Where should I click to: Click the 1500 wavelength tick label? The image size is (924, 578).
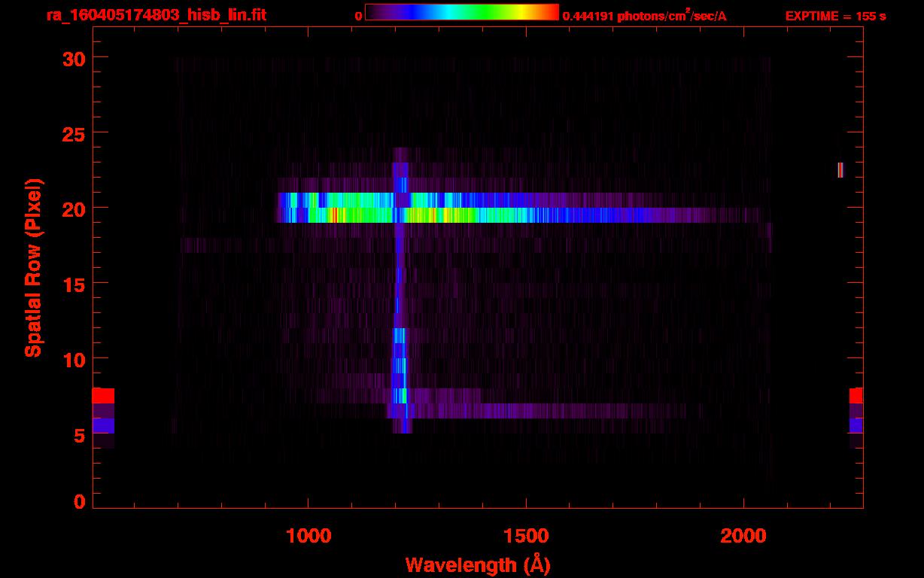pyautogui.click(x=526, y=536)
